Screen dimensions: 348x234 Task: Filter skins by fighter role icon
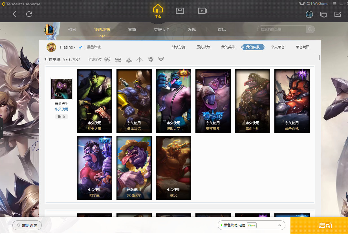[118, 60]
